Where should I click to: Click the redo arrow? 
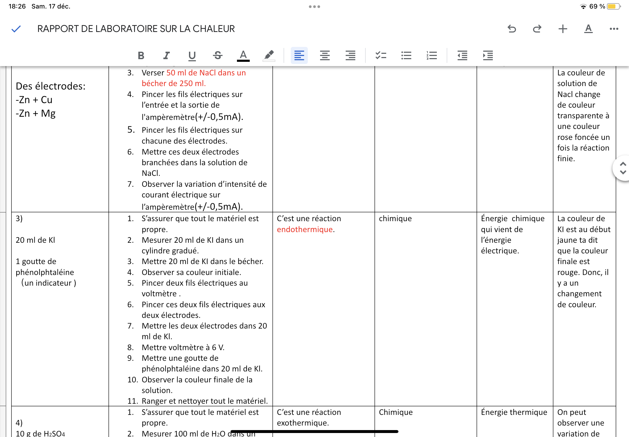[x=537, y=29]
